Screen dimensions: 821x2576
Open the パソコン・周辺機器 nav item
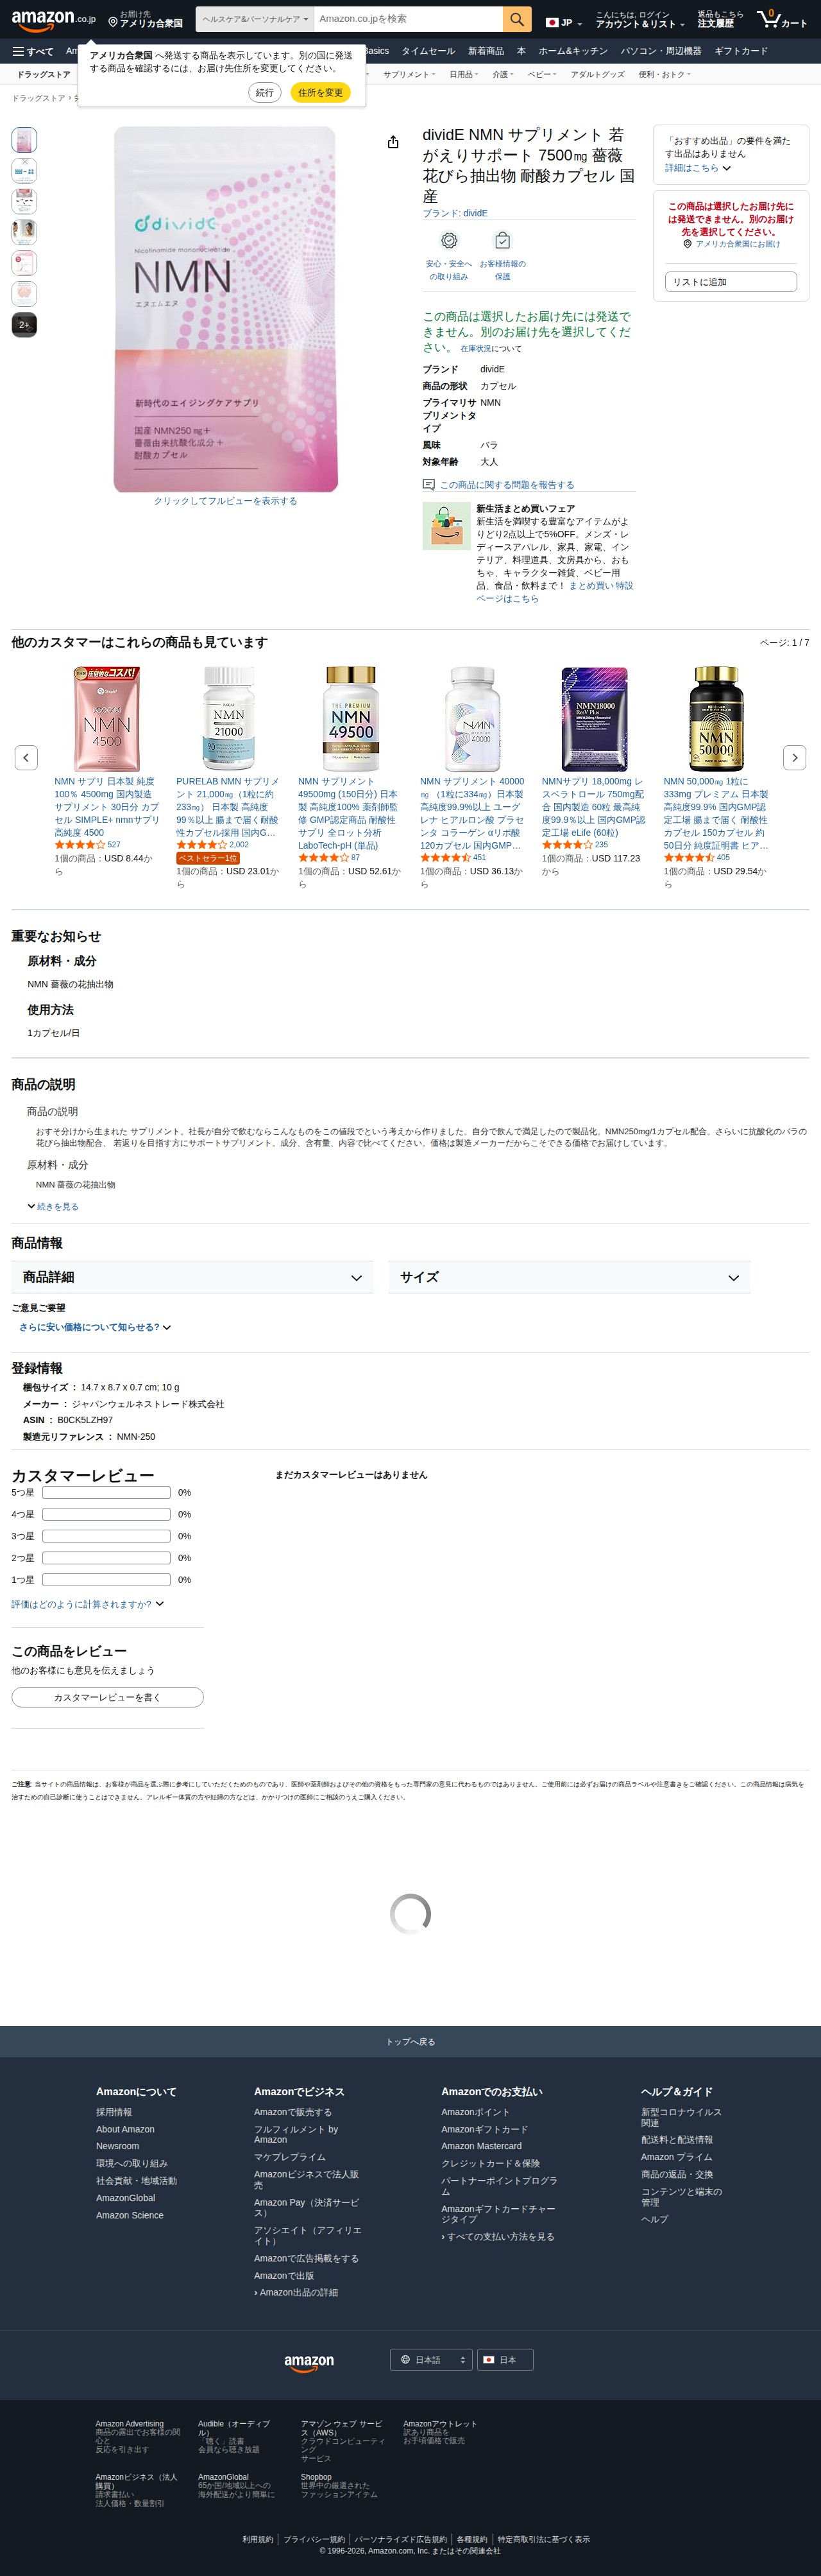660,51
